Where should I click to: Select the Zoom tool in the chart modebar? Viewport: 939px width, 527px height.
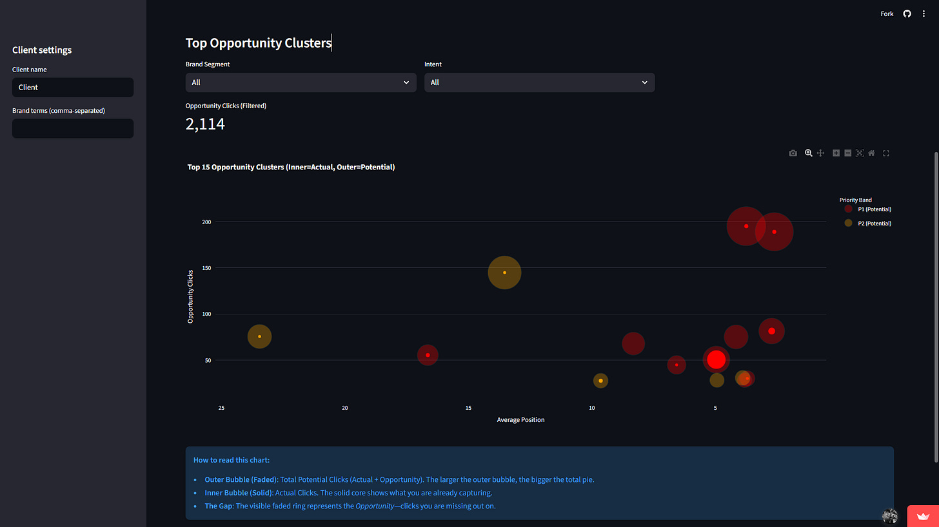808,153
